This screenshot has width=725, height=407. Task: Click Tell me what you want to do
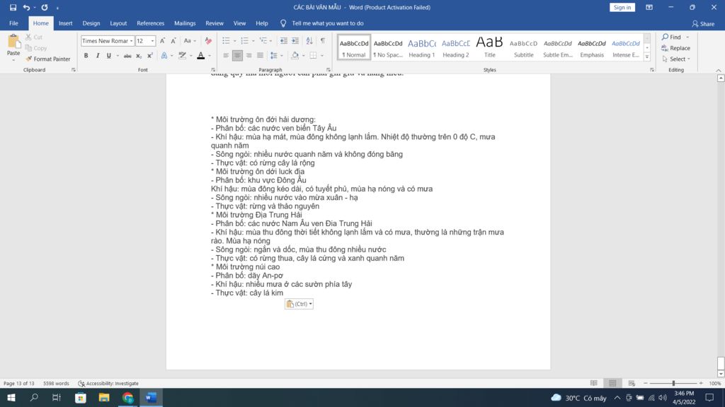(x=327, y=23)
